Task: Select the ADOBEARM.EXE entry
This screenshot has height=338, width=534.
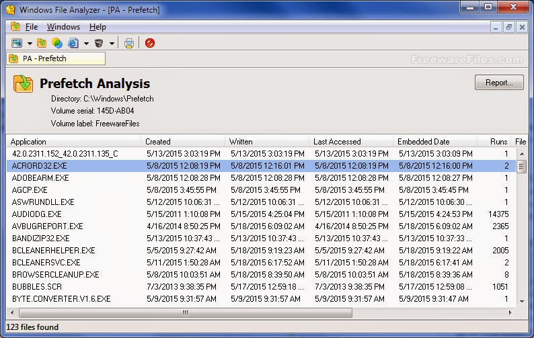Action: [40, 178]
